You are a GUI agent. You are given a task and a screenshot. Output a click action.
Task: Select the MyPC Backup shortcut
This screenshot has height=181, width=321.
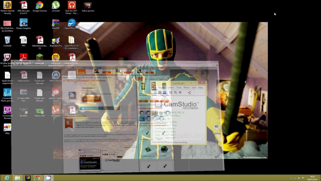click(56, 77)
